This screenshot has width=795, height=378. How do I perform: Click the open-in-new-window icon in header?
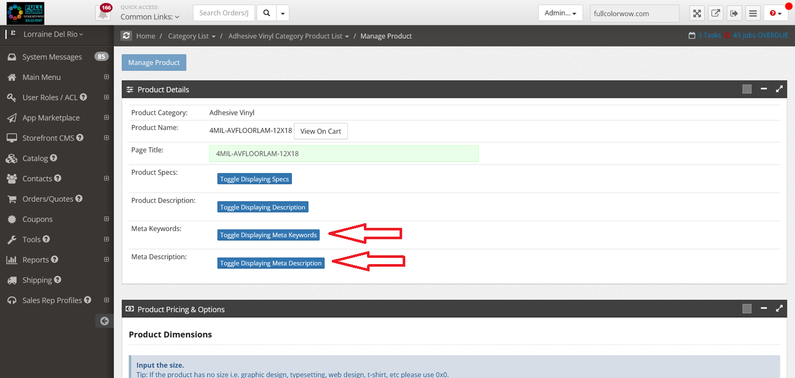(715, 13)
